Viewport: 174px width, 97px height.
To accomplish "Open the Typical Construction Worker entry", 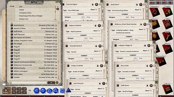I will 34,62.
